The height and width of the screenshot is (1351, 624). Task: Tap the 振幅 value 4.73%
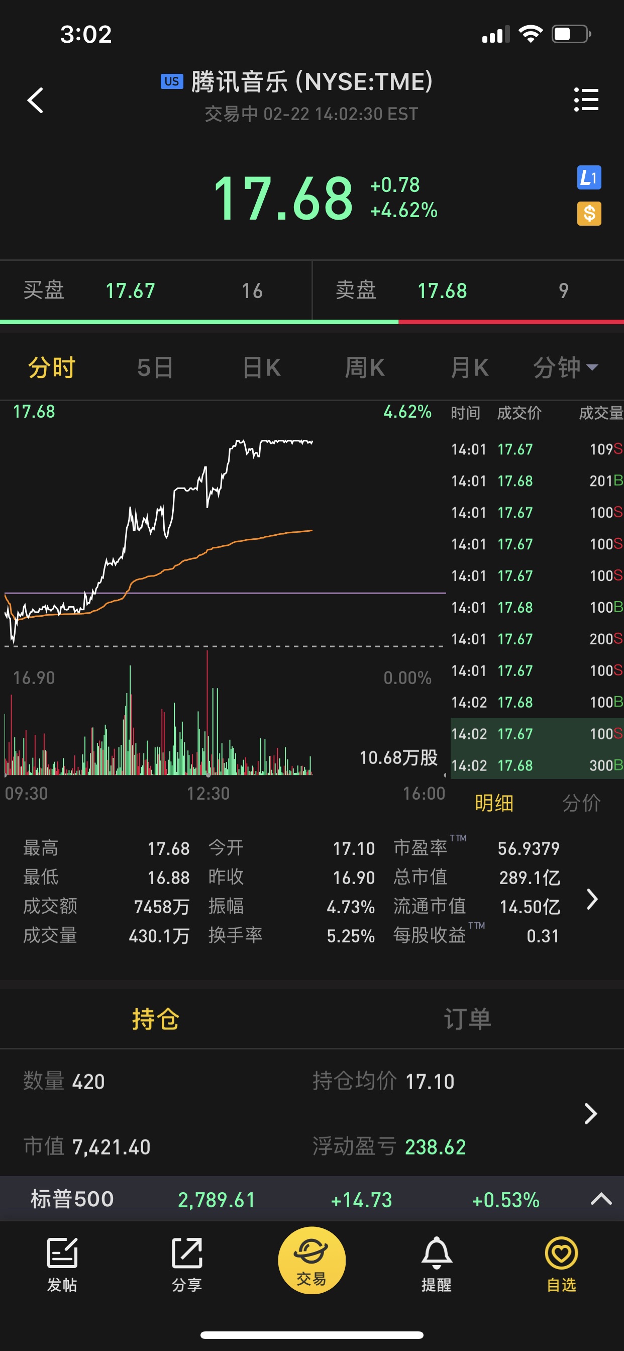point(351,906)
